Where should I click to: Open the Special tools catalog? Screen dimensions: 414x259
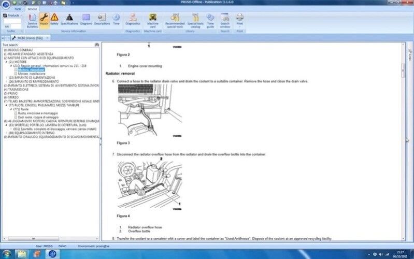pos(195,20)
